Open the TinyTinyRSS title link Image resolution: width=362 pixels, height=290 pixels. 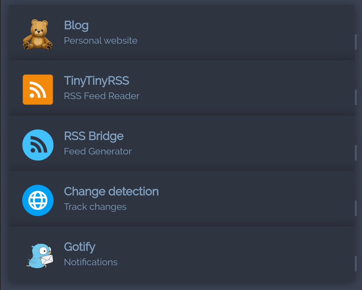pyautogui.click(x=96, y=80)
